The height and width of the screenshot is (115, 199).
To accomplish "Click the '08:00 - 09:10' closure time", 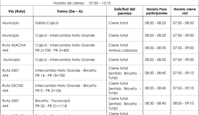I will coord(183,103).
